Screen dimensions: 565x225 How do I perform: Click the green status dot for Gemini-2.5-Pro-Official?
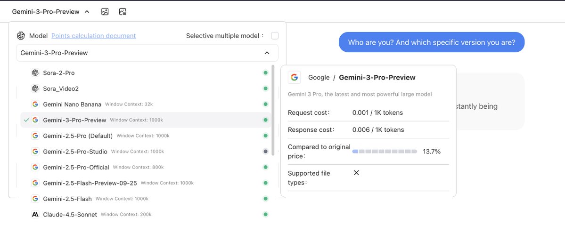tap(266, 167)
